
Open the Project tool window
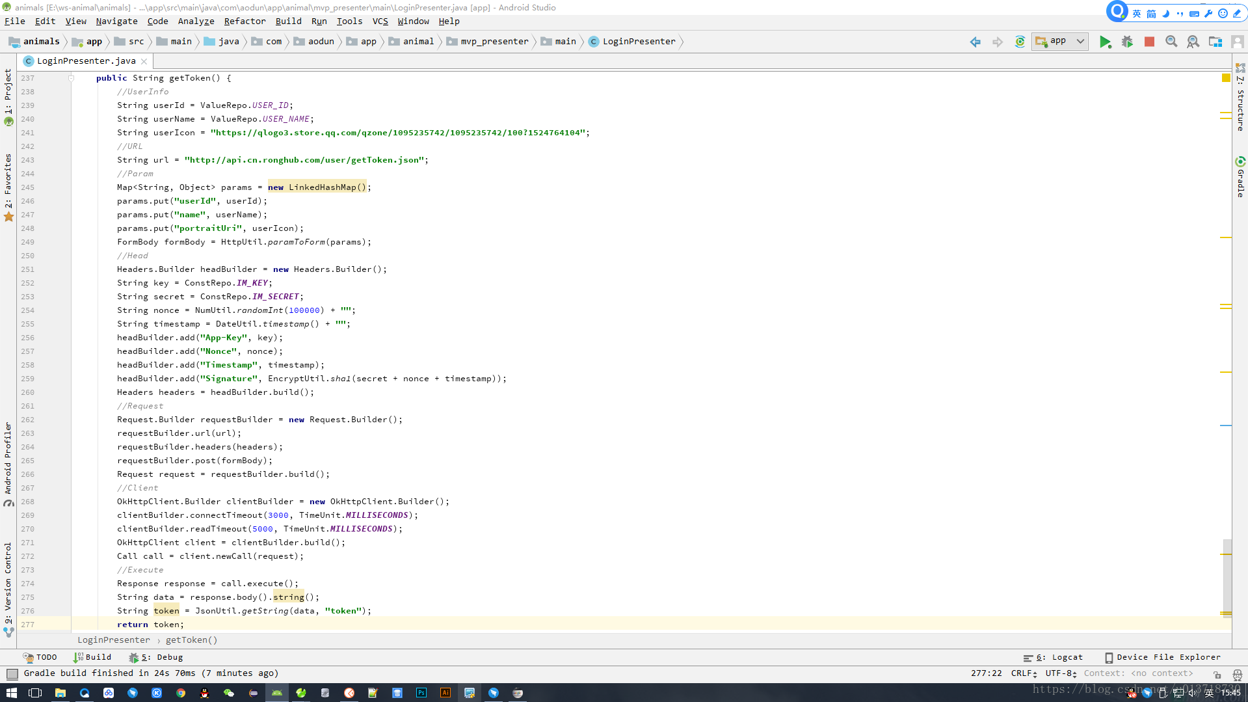(8, 97)
